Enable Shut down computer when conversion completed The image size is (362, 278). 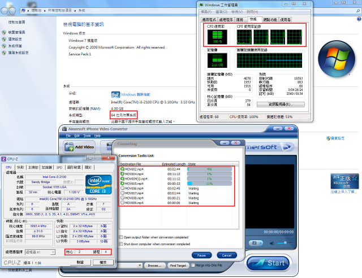tap(120, 244)
